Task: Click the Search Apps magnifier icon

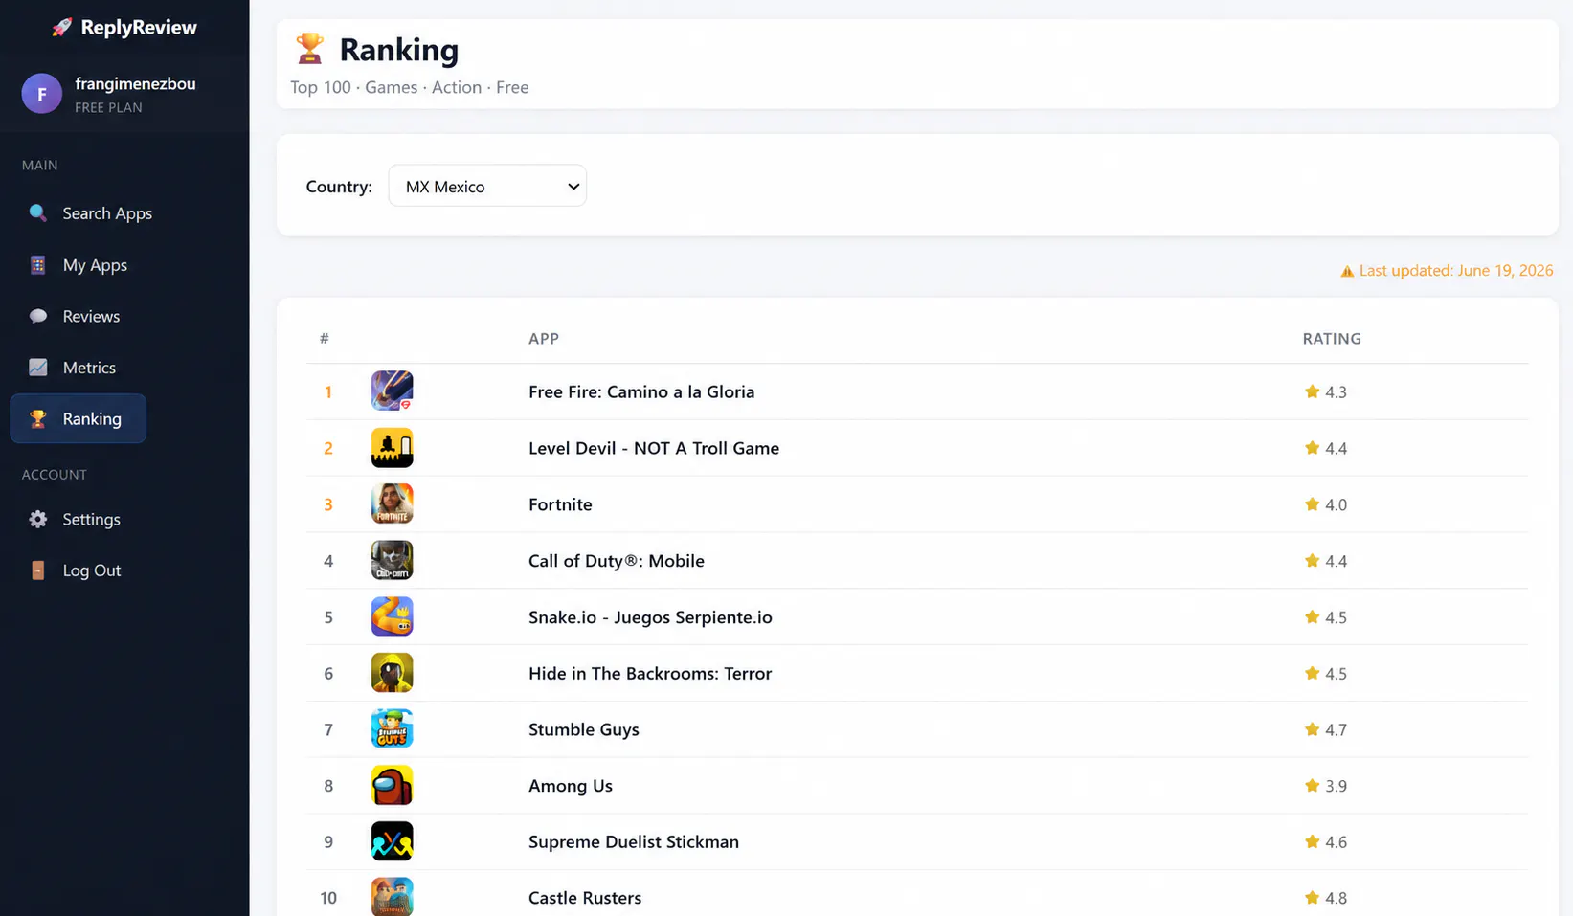Action: [x=38, y=212]
